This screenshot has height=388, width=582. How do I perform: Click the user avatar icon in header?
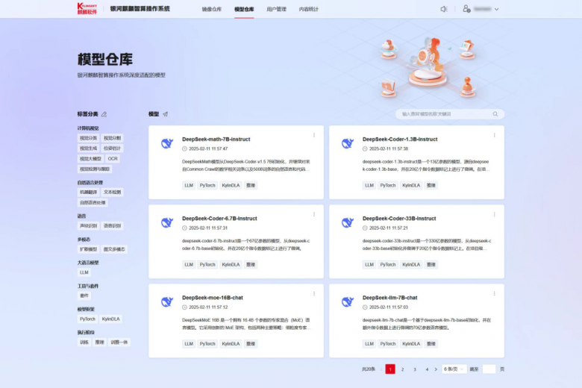tap(466, 9)
